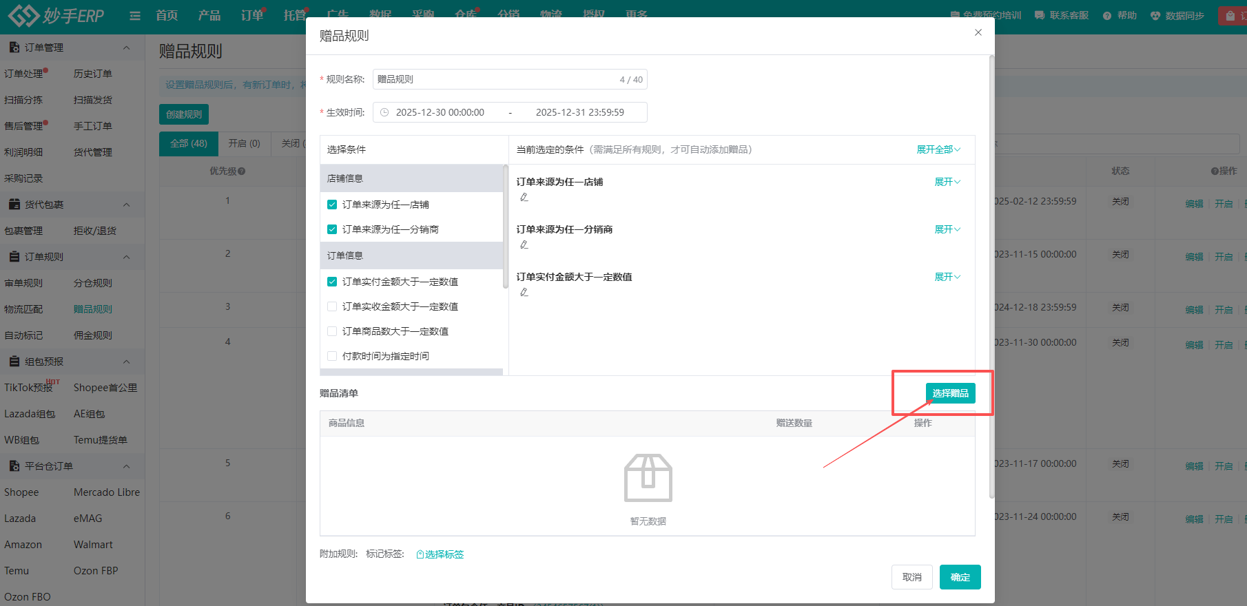Click the 联系客服 chat icon
Viewport: 1247px width, 606px height.
coord(1040,15)
